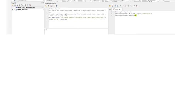Click the open script icon in editor toolbar
This screenshot has width=175, height=98.
tap(110, 6)
